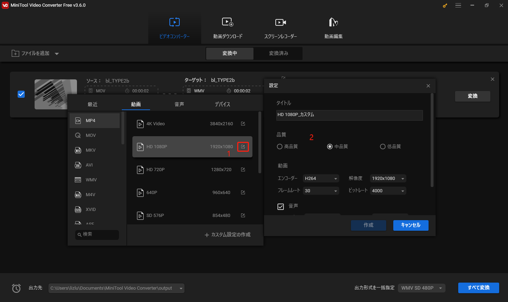Open the bitrate 4000 dropdown
The image size is (508, 302).
point(388,191)
